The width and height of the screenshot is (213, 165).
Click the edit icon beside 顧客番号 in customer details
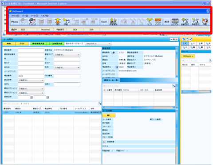(x=113, y=53)
